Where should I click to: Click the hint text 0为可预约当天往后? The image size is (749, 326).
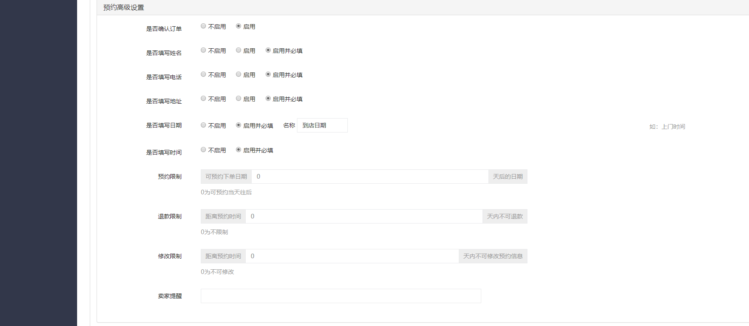(226, 192)
